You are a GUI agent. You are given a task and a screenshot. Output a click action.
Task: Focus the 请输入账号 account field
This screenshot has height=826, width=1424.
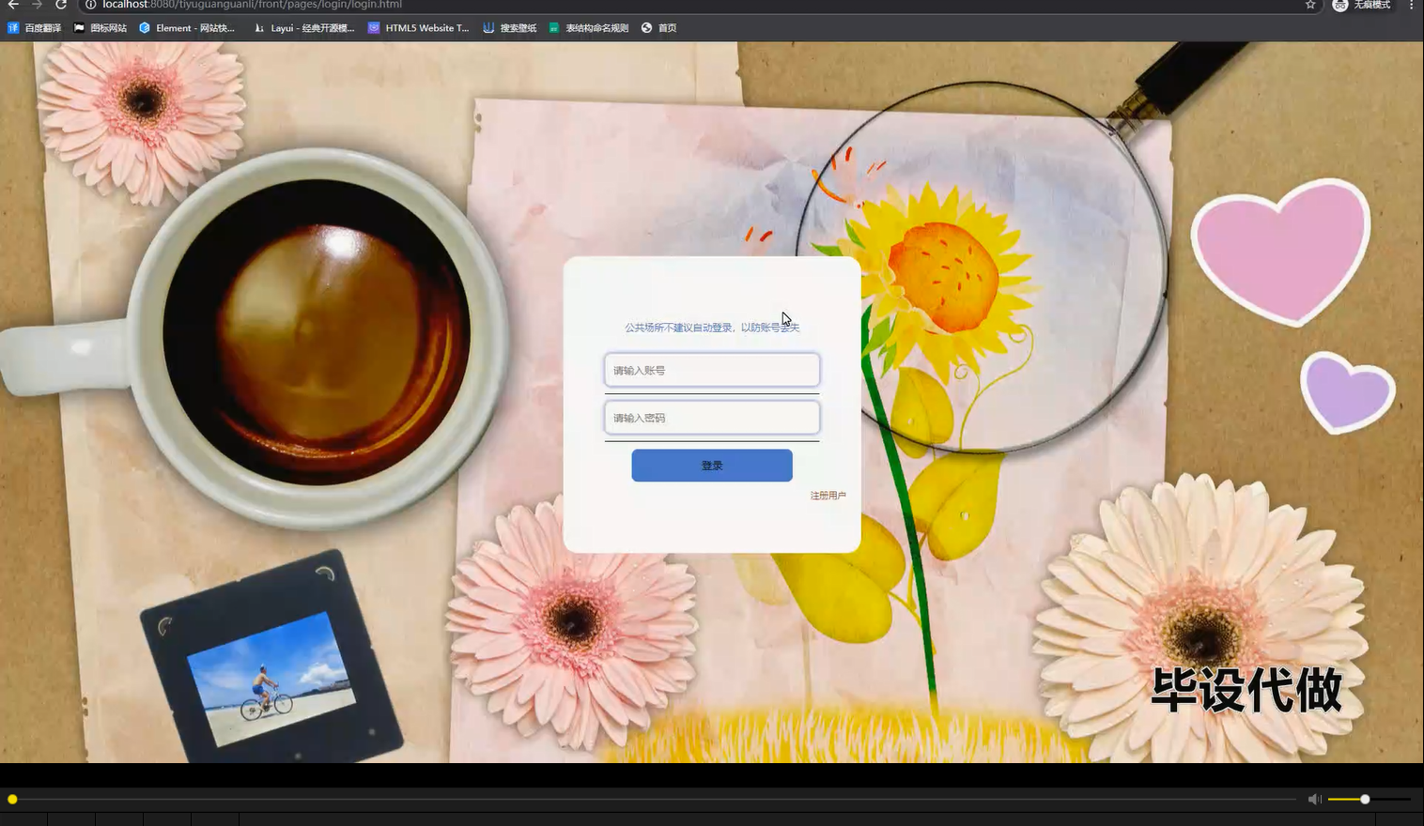coord(712,370)
